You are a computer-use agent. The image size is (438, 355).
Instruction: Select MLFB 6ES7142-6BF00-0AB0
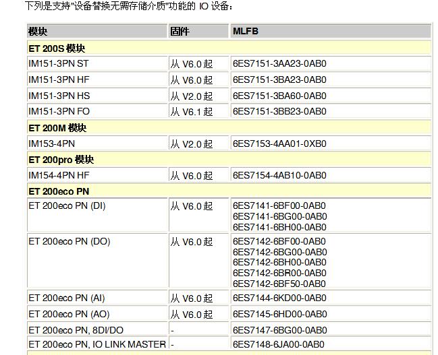(x=279, y=242)
